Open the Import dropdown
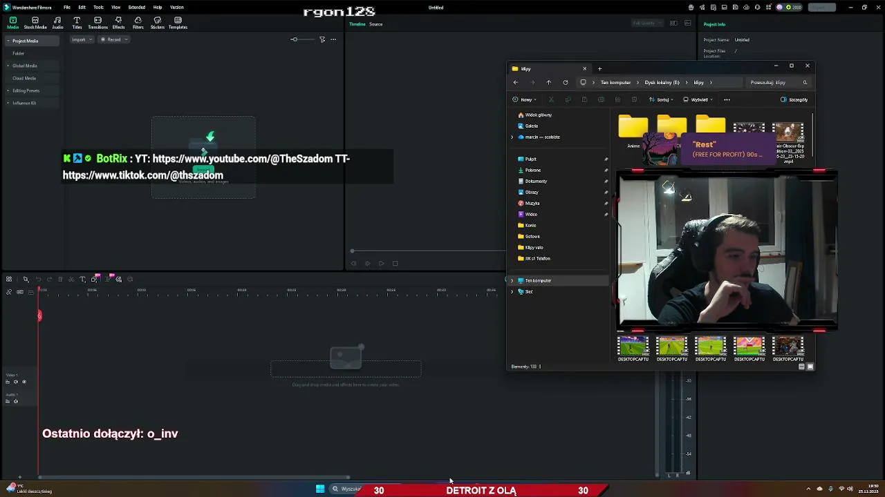The height and width of the screenshot is (497, 885). tap(81, 39)
